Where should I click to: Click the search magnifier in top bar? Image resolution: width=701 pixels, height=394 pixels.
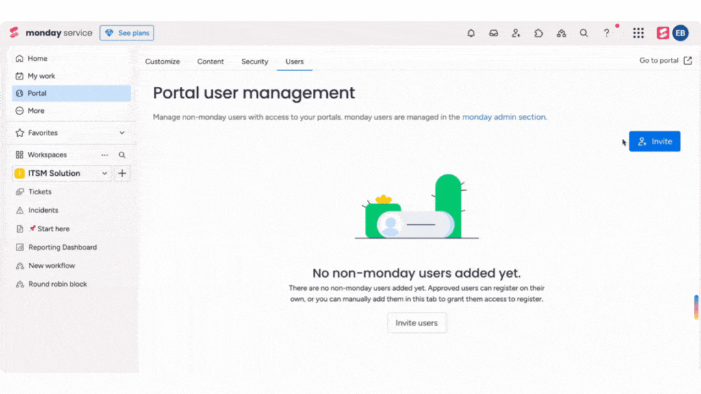pyautogui.click(x=584, y=33)
